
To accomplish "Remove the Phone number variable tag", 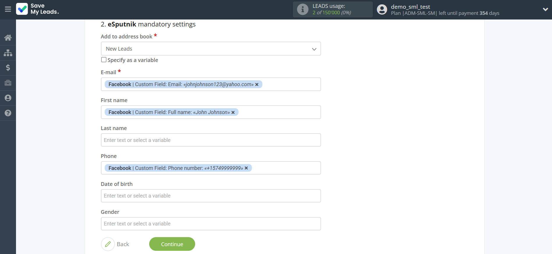I will 246,168.
